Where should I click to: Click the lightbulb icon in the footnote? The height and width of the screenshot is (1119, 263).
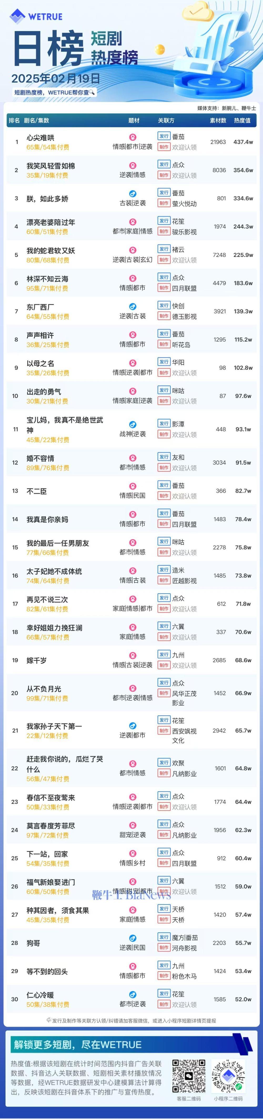(x=49, y=1021)
